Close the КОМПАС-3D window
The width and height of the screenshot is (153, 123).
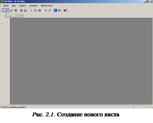coord(151,1)
